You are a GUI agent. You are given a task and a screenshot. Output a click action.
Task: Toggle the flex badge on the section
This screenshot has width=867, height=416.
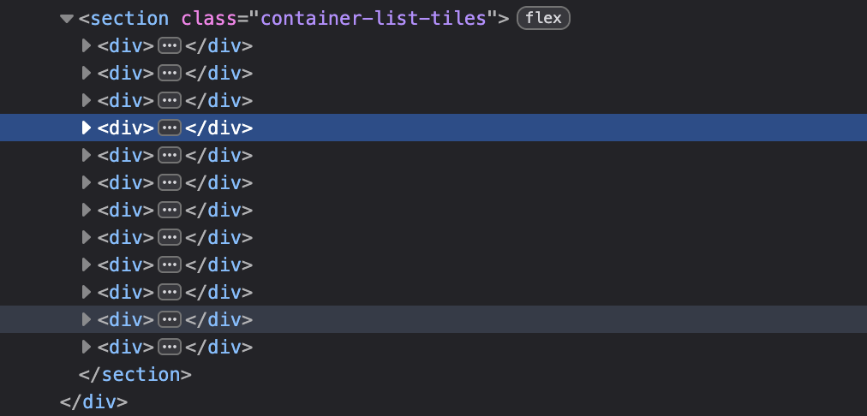click(x=543, y=18)
